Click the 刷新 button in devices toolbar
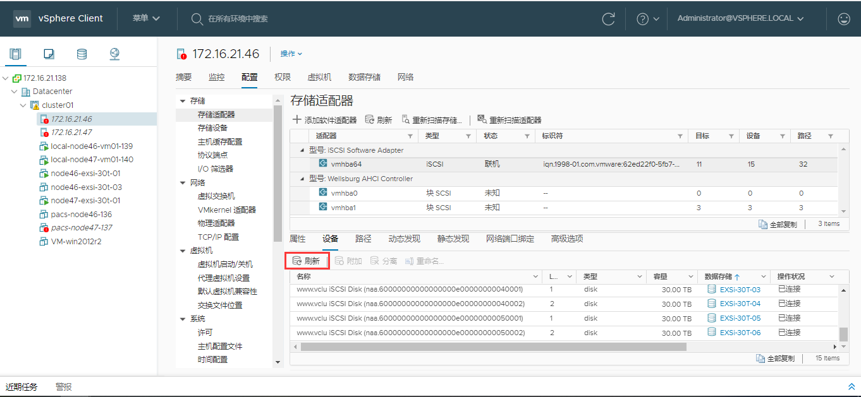 307,261
